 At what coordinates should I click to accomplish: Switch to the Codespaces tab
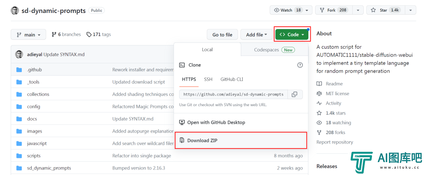pyautogui.click(x=274, y=50)
